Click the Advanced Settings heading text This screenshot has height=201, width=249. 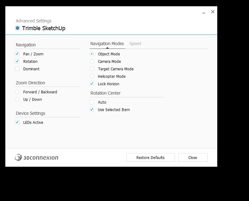pos(34,21)
